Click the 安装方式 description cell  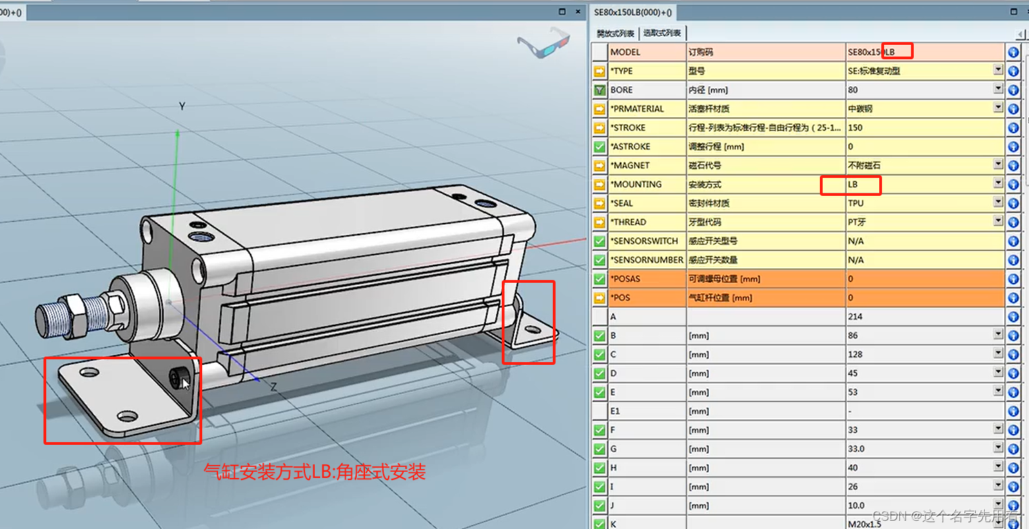point(765,184)
